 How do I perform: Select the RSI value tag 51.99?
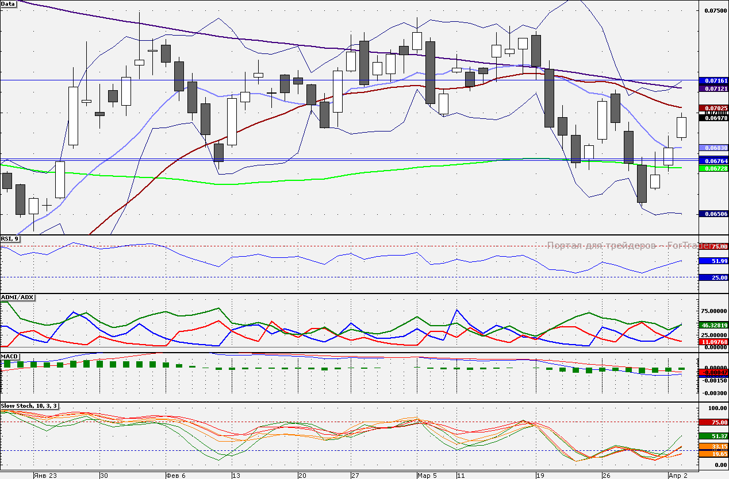713,261
